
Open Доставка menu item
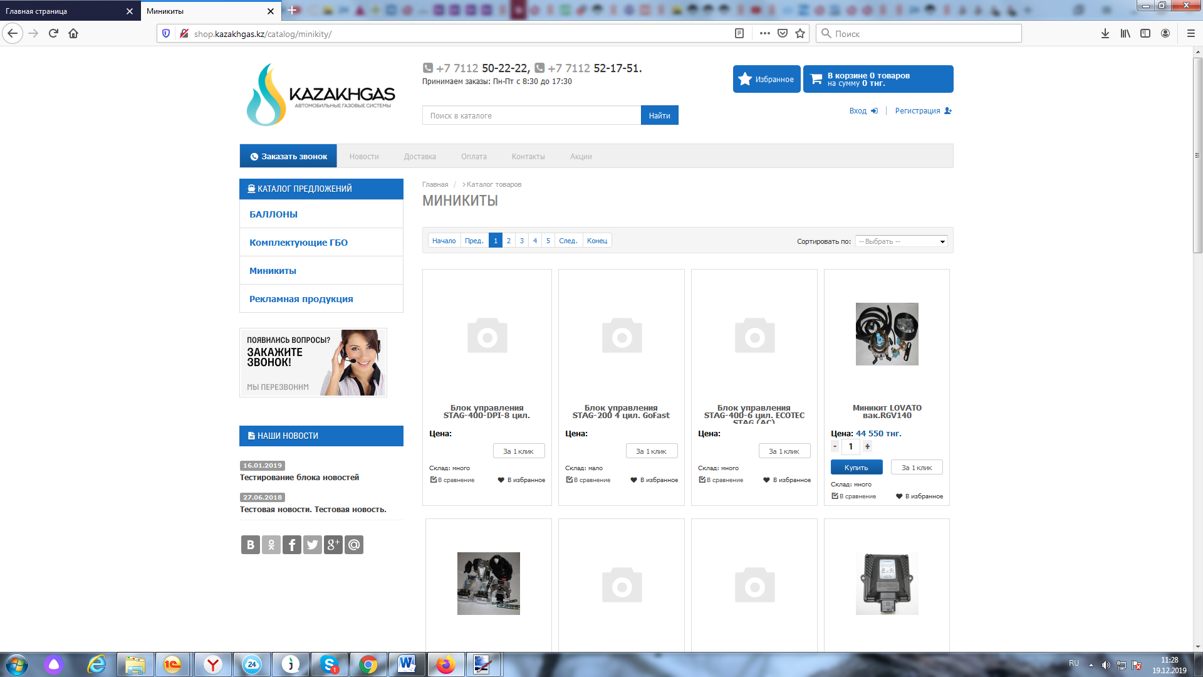point(420,157)
